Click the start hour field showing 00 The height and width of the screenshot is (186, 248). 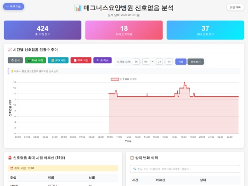point(136,62)
